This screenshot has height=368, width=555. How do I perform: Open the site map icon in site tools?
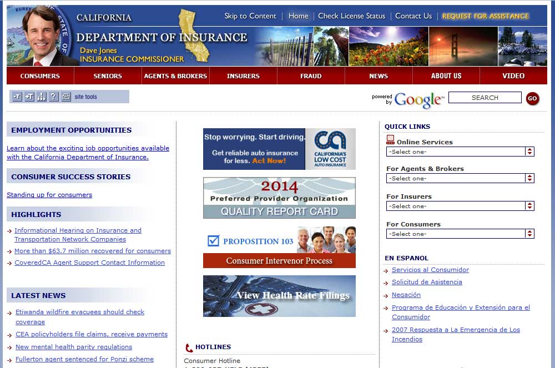click(x=42, y=97)
